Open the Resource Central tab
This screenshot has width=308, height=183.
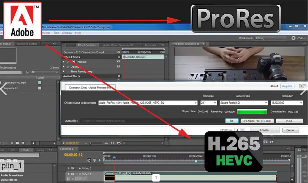pos(27,44)
